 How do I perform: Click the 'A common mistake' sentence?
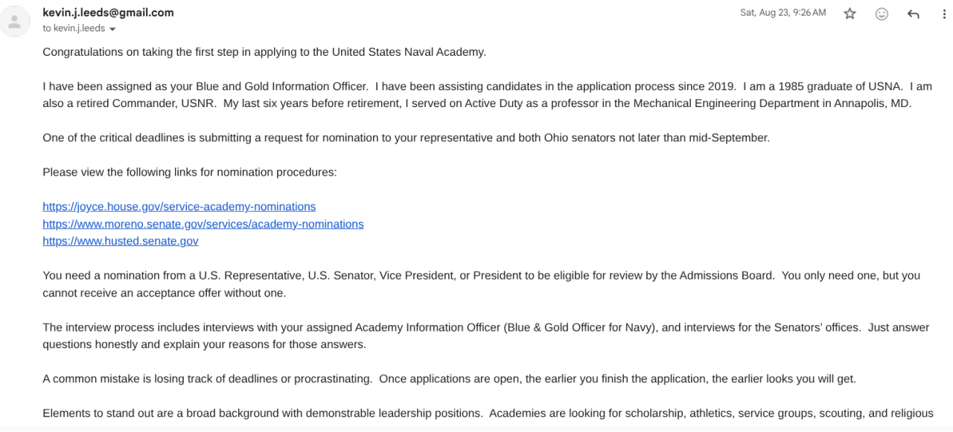tap(449, 378)
